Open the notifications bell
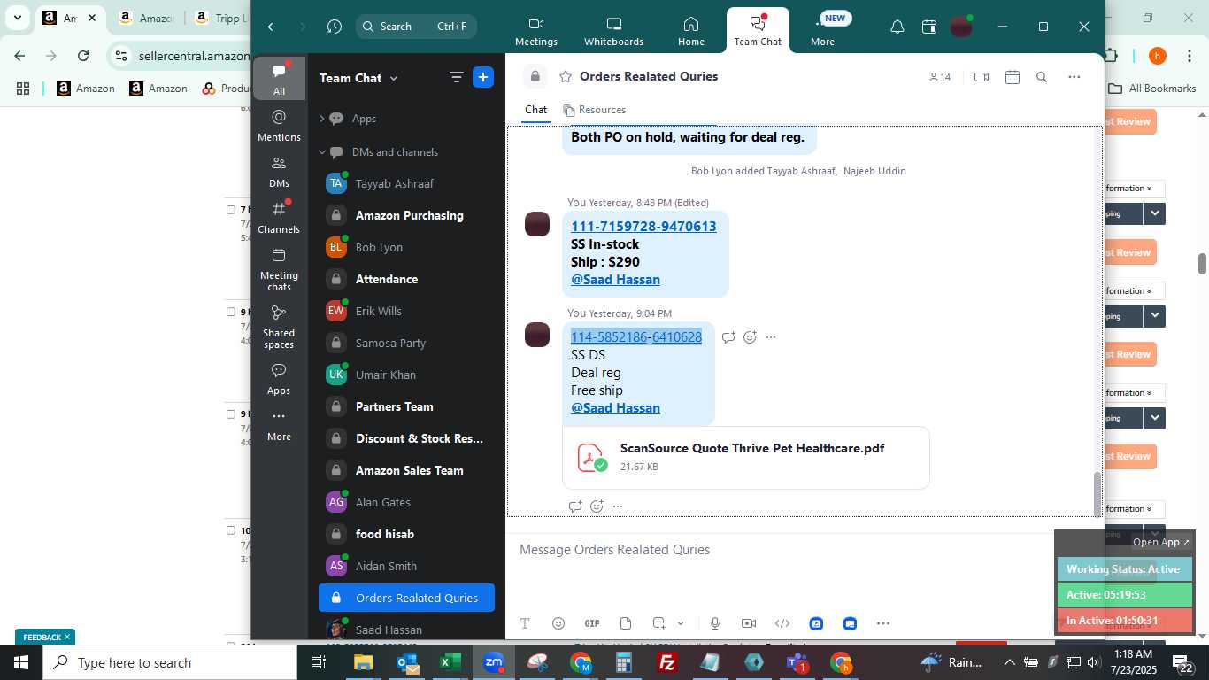Screen dimensions: 1209x680 pos(897,27)
